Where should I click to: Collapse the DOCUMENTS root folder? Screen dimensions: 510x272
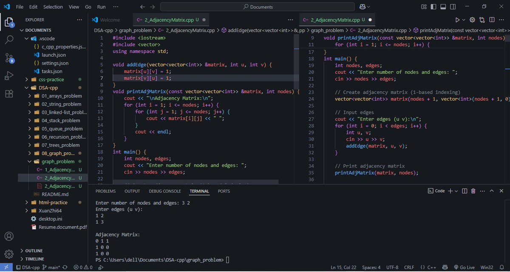tap(22, 30)
